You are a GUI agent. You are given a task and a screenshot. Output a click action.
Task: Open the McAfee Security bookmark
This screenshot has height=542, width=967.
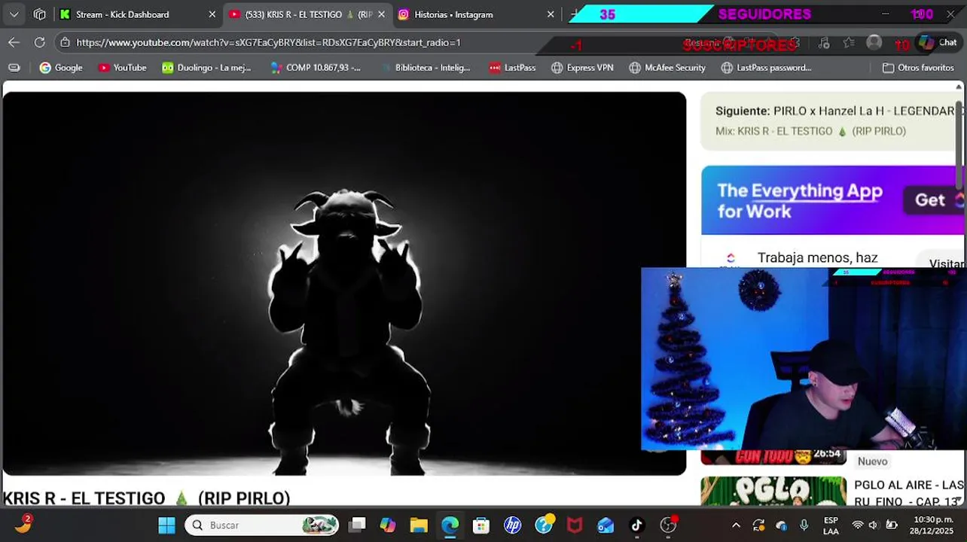(667, 68)
